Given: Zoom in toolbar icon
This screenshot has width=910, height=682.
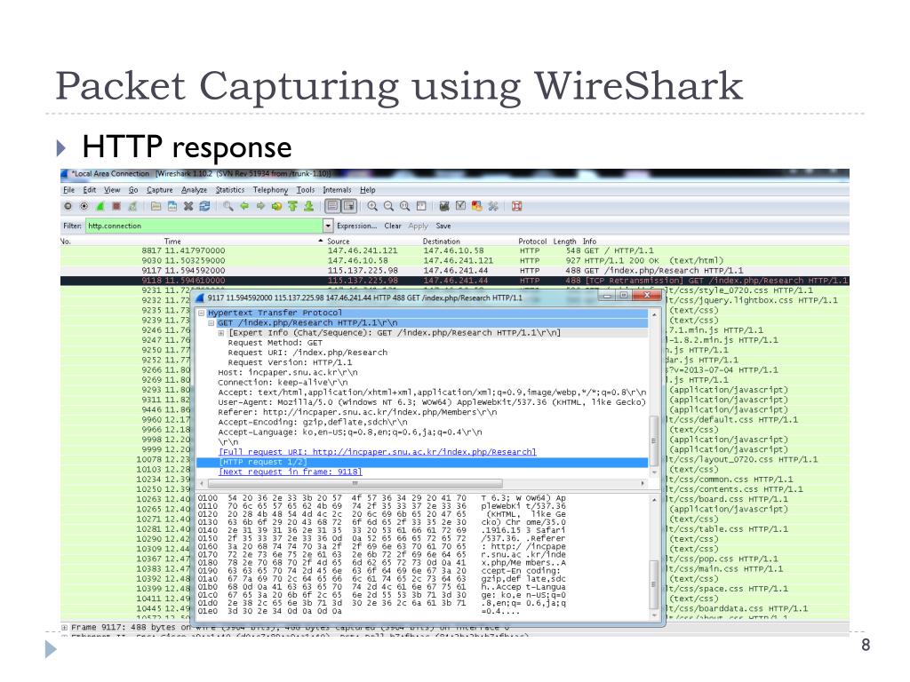Looking at the screenshot, I should pyautogui.click(x=372, y=206).
